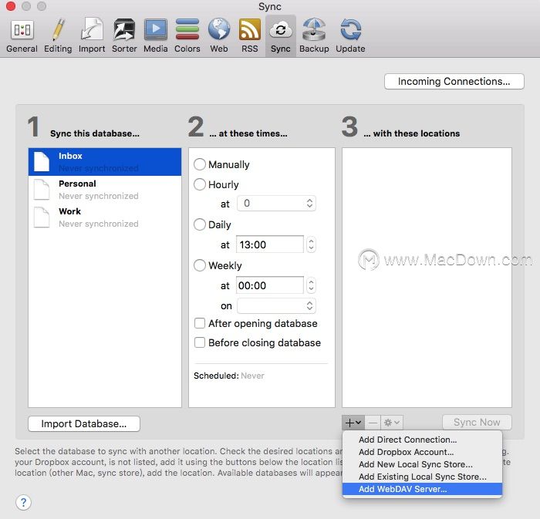Select the Inbox database row

click(x=105, y=162)
